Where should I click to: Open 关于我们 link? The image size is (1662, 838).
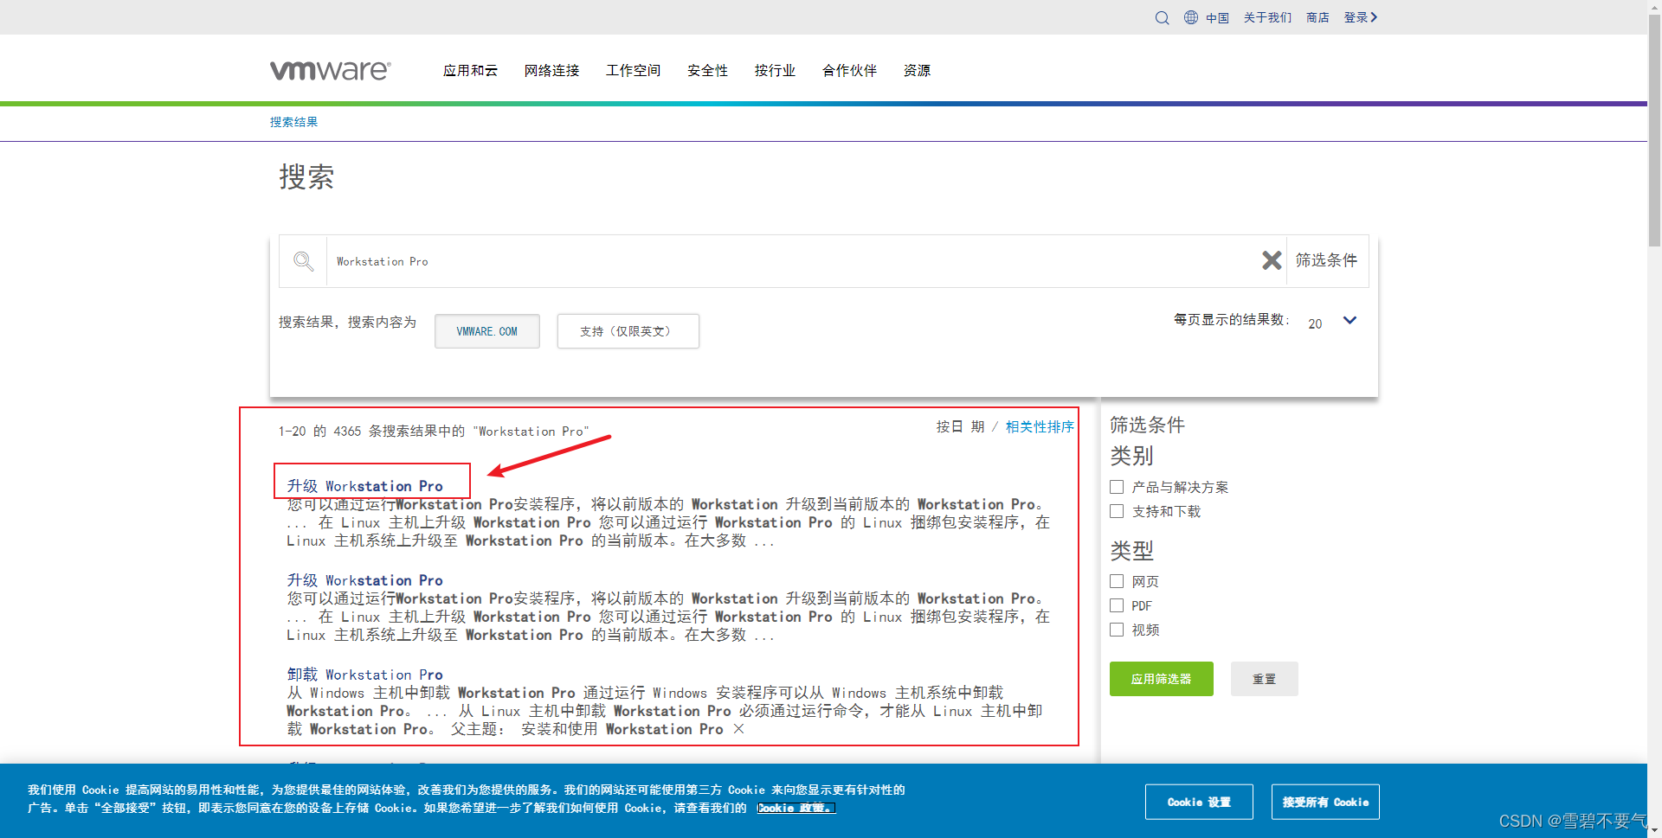click(1267, 17)
